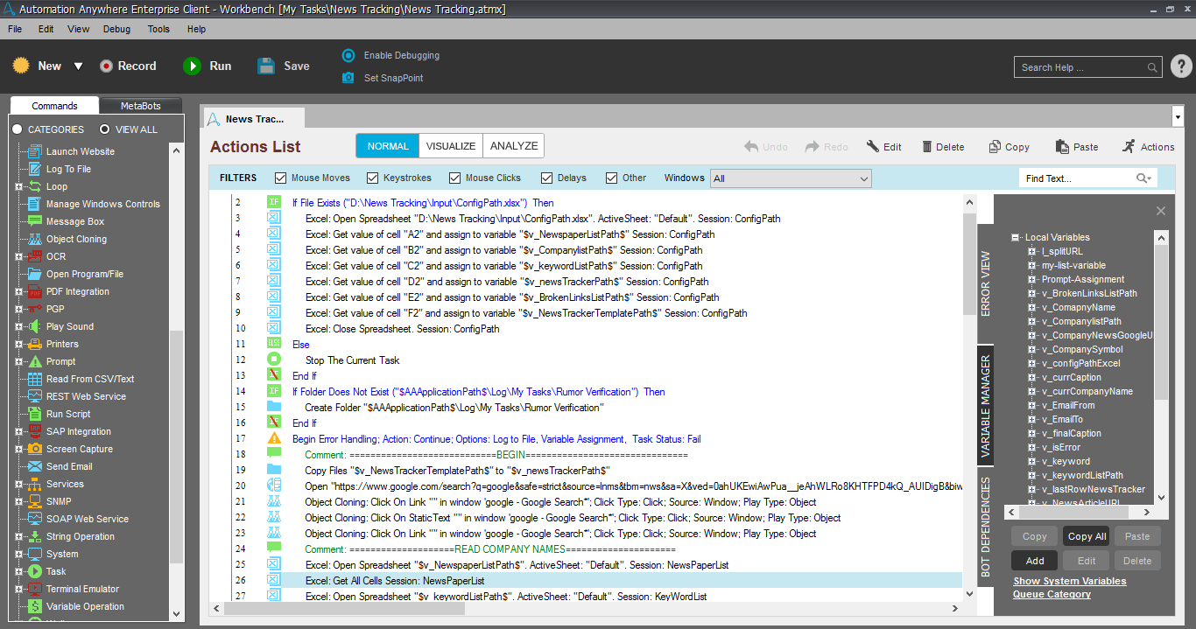Click the Show System Variables link
The image size is (1196, 629).
[x=1069, y=581]
